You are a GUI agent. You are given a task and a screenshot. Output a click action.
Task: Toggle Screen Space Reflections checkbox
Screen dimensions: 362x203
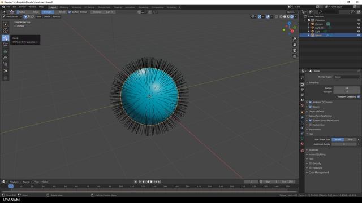311,120
